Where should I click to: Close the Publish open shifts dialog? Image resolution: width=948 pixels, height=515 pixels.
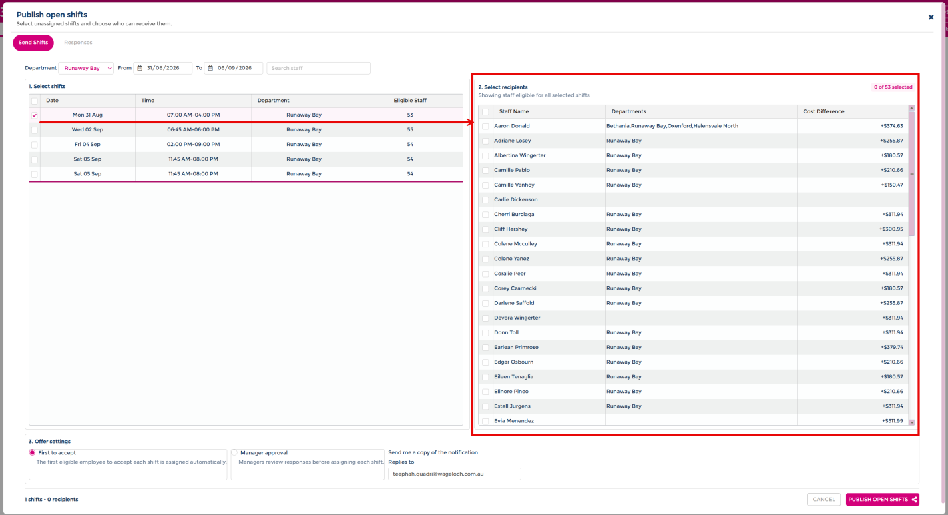click(x=931, y=17)
